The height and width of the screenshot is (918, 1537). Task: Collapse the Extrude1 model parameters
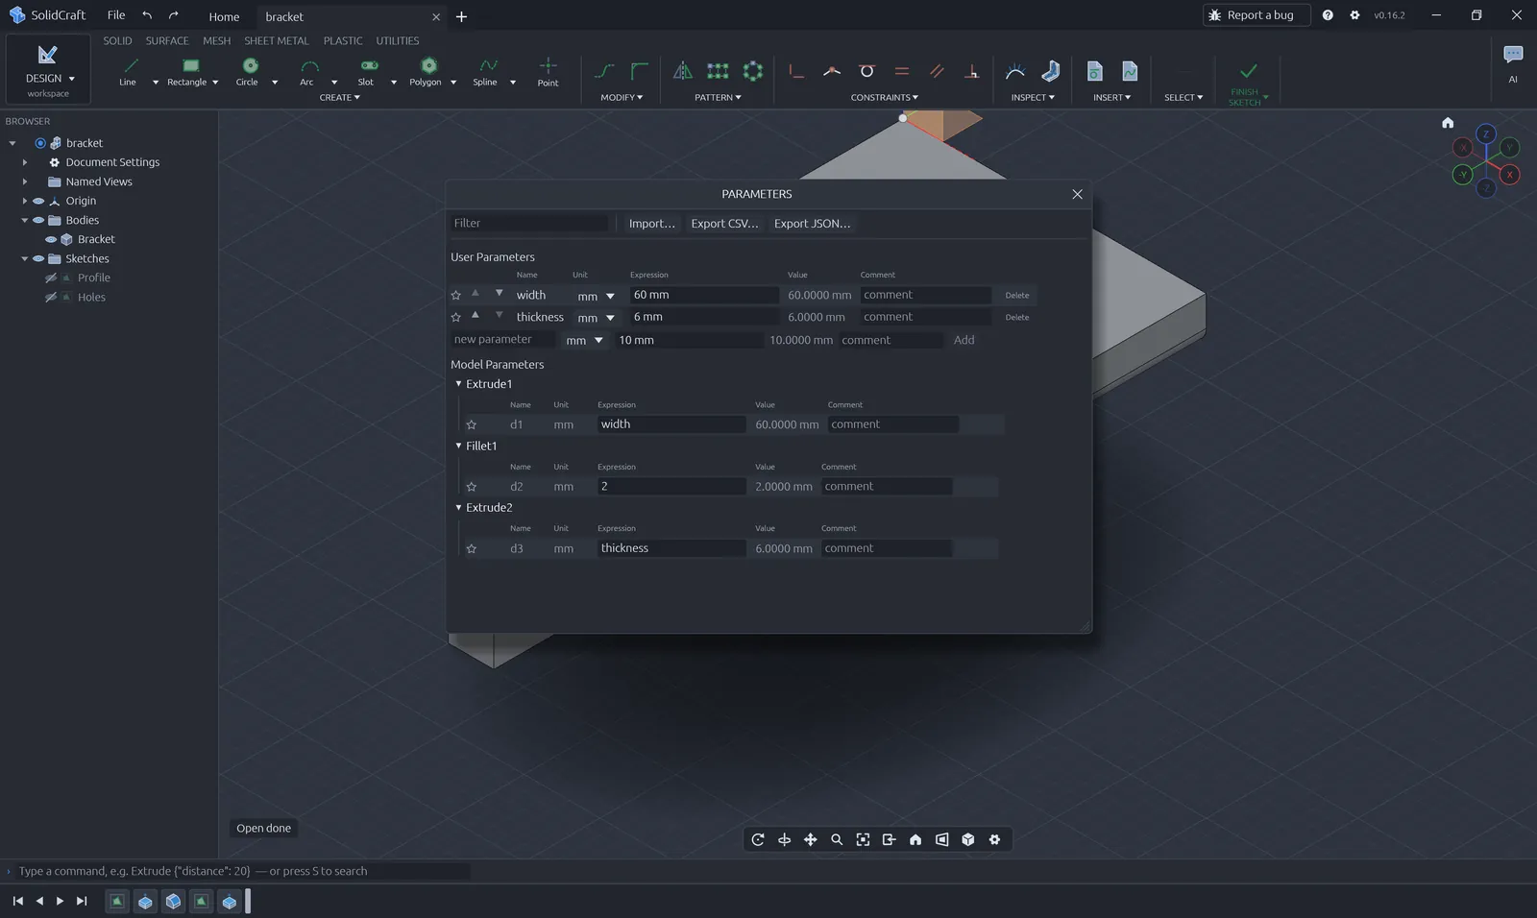(458, 384)
